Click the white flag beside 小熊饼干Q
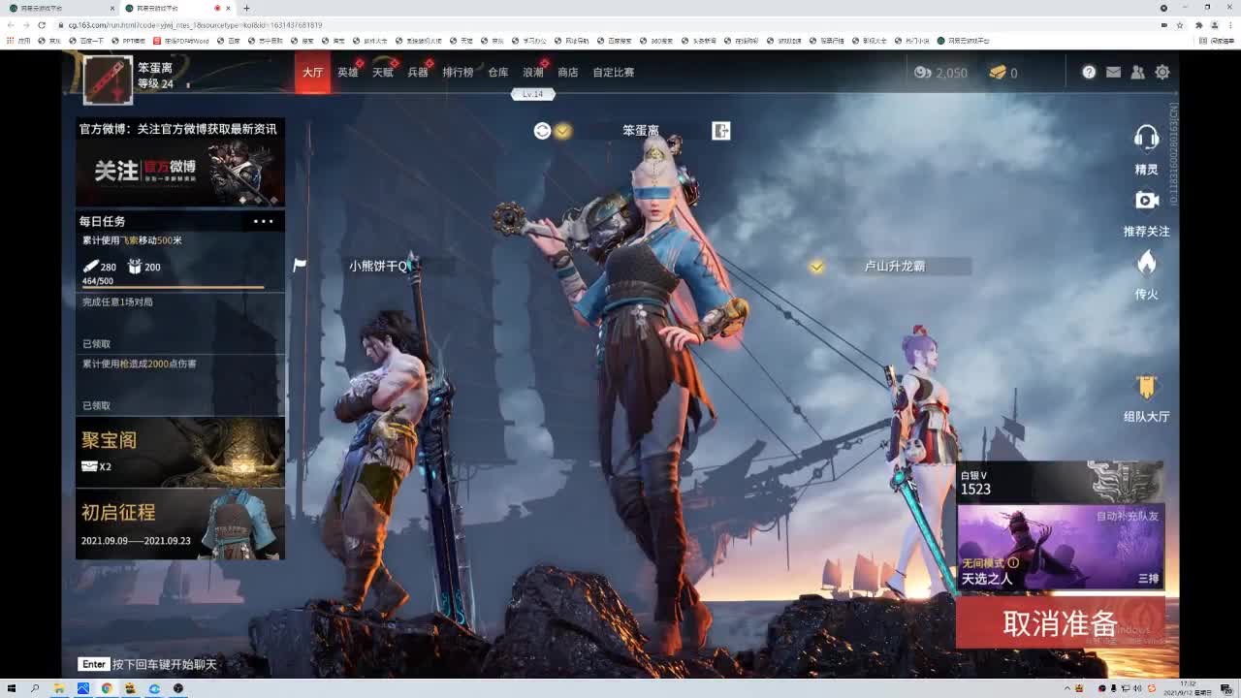This screenshot has width=1241, height=698. pyautogui.click(x=300, y=265)
